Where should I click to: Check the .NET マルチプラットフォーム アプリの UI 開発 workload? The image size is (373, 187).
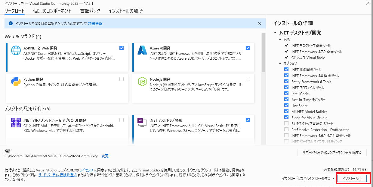click(122, 120)
